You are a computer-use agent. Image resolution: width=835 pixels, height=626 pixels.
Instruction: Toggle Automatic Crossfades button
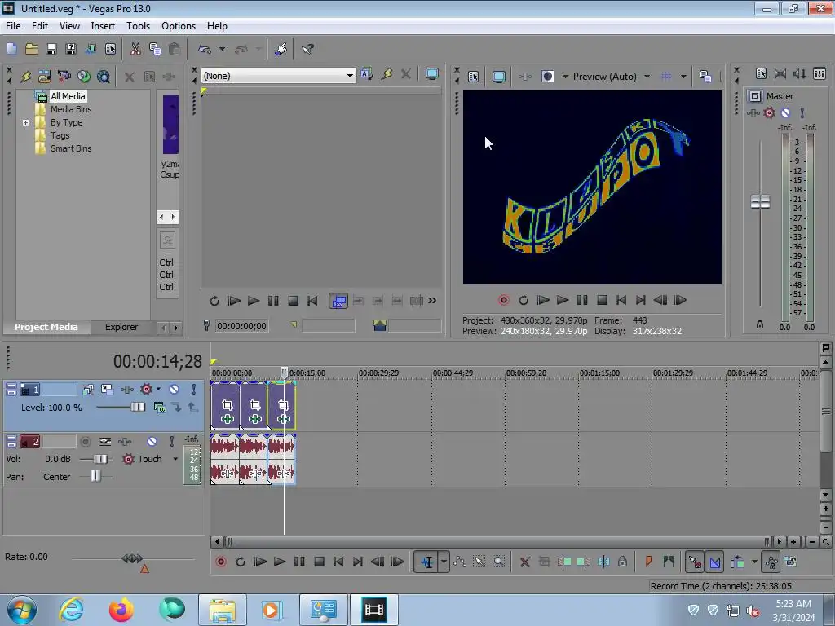(715, 562)
